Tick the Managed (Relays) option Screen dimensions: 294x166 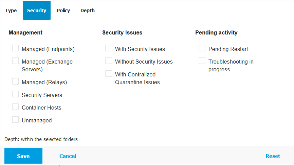pos(15,81)
